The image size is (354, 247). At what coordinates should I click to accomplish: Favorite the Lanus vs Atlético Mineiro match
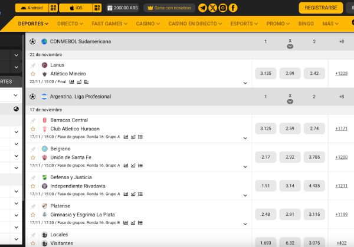tap(33, 74)
